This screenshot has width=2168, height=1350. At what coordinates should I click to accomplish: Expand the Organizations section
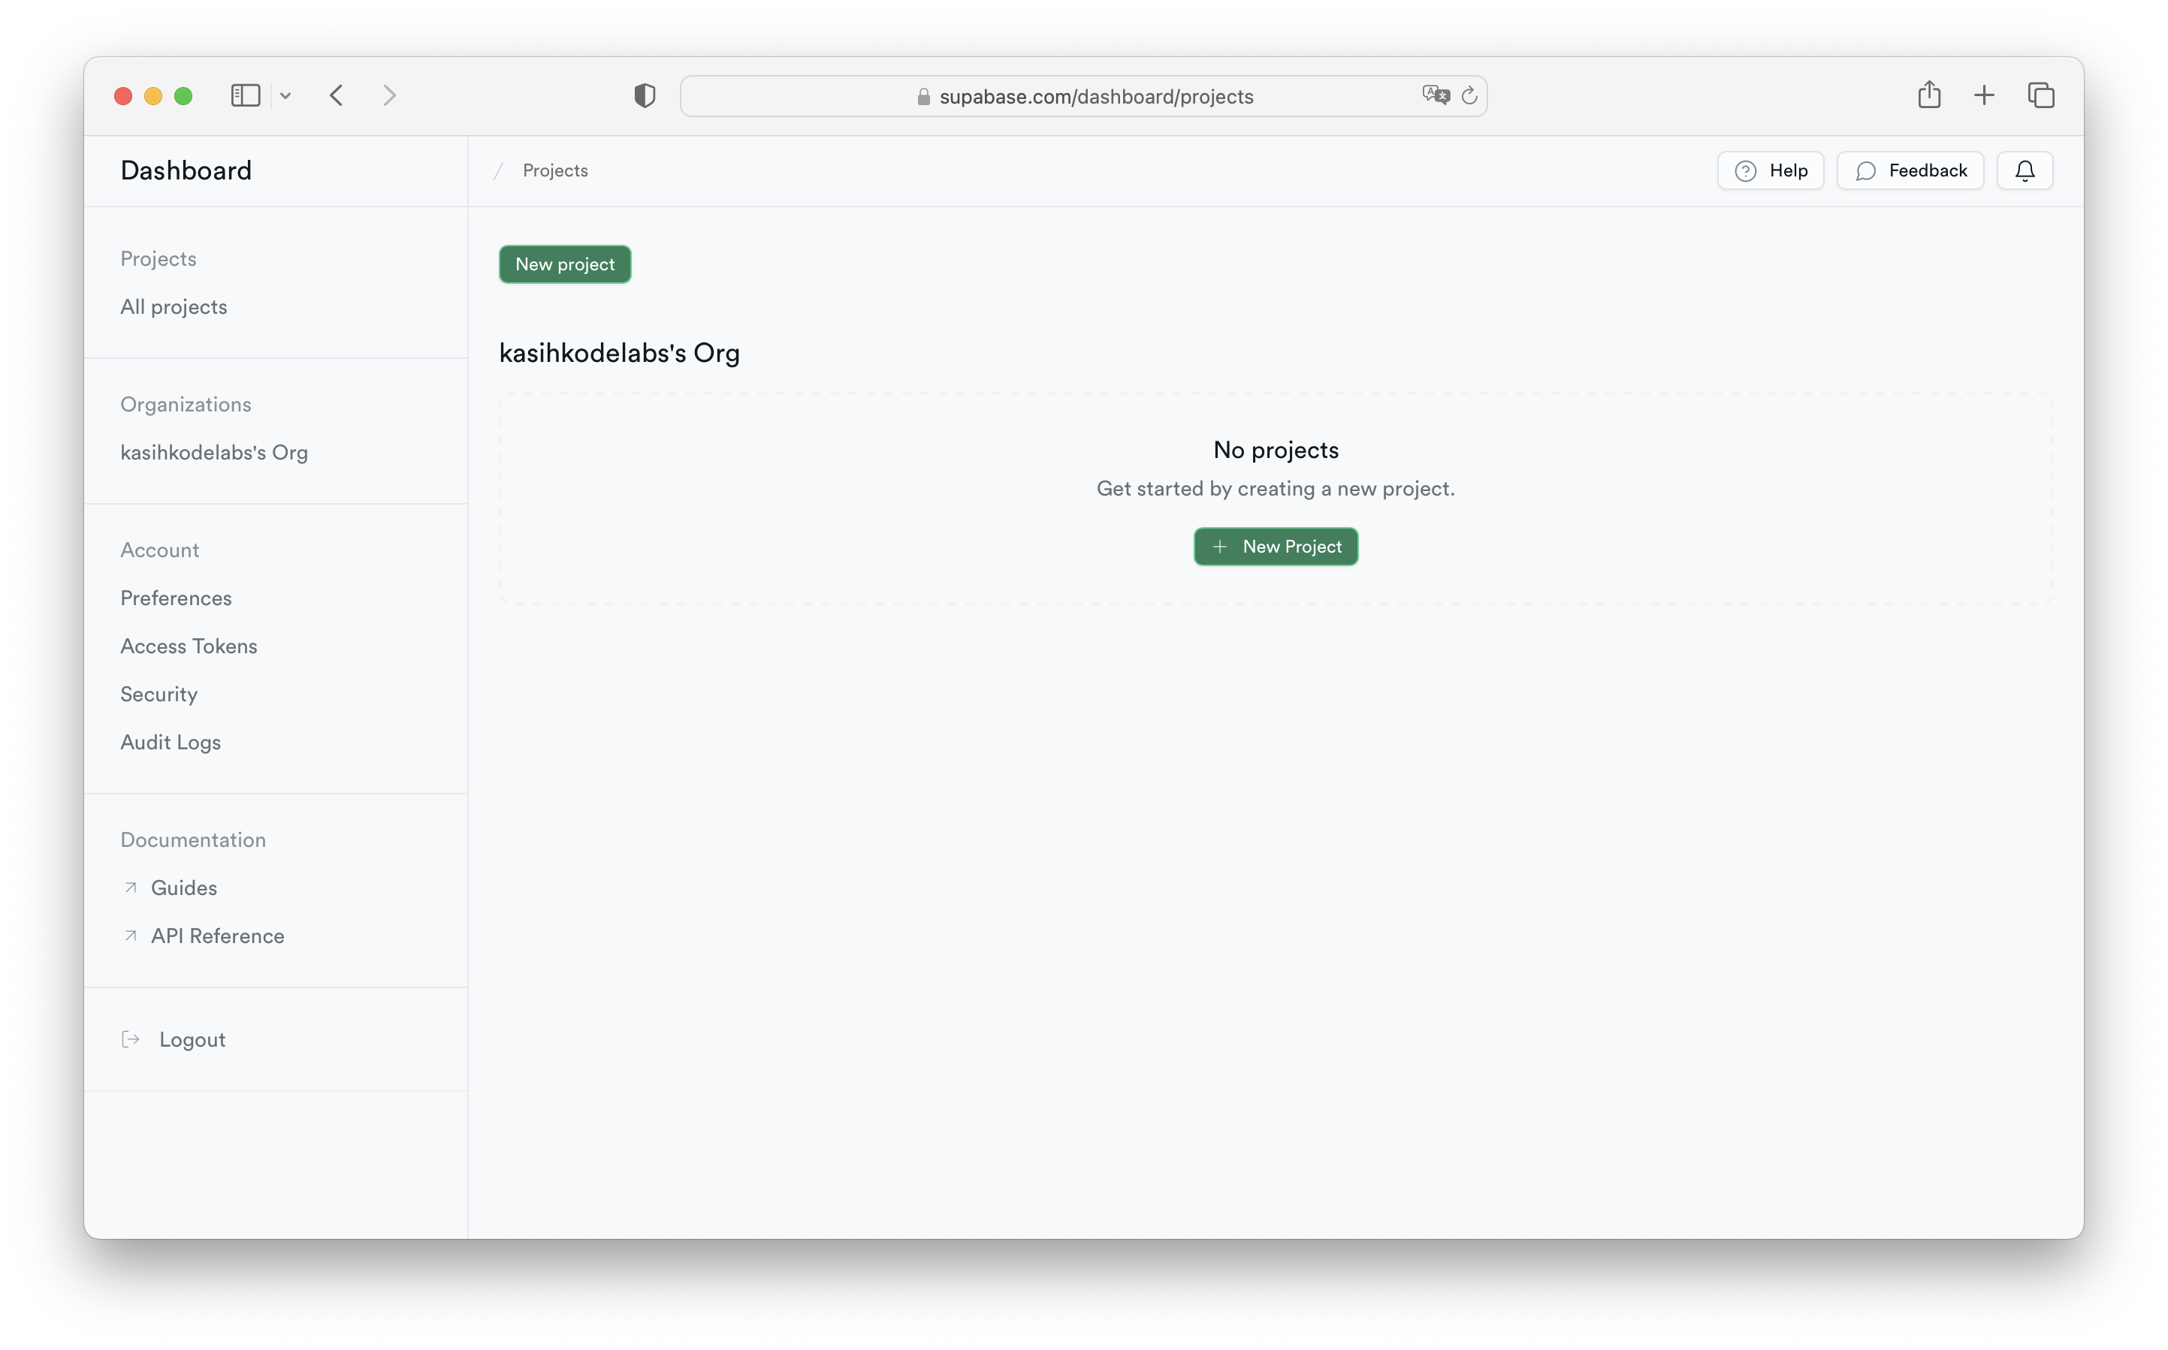186,405
